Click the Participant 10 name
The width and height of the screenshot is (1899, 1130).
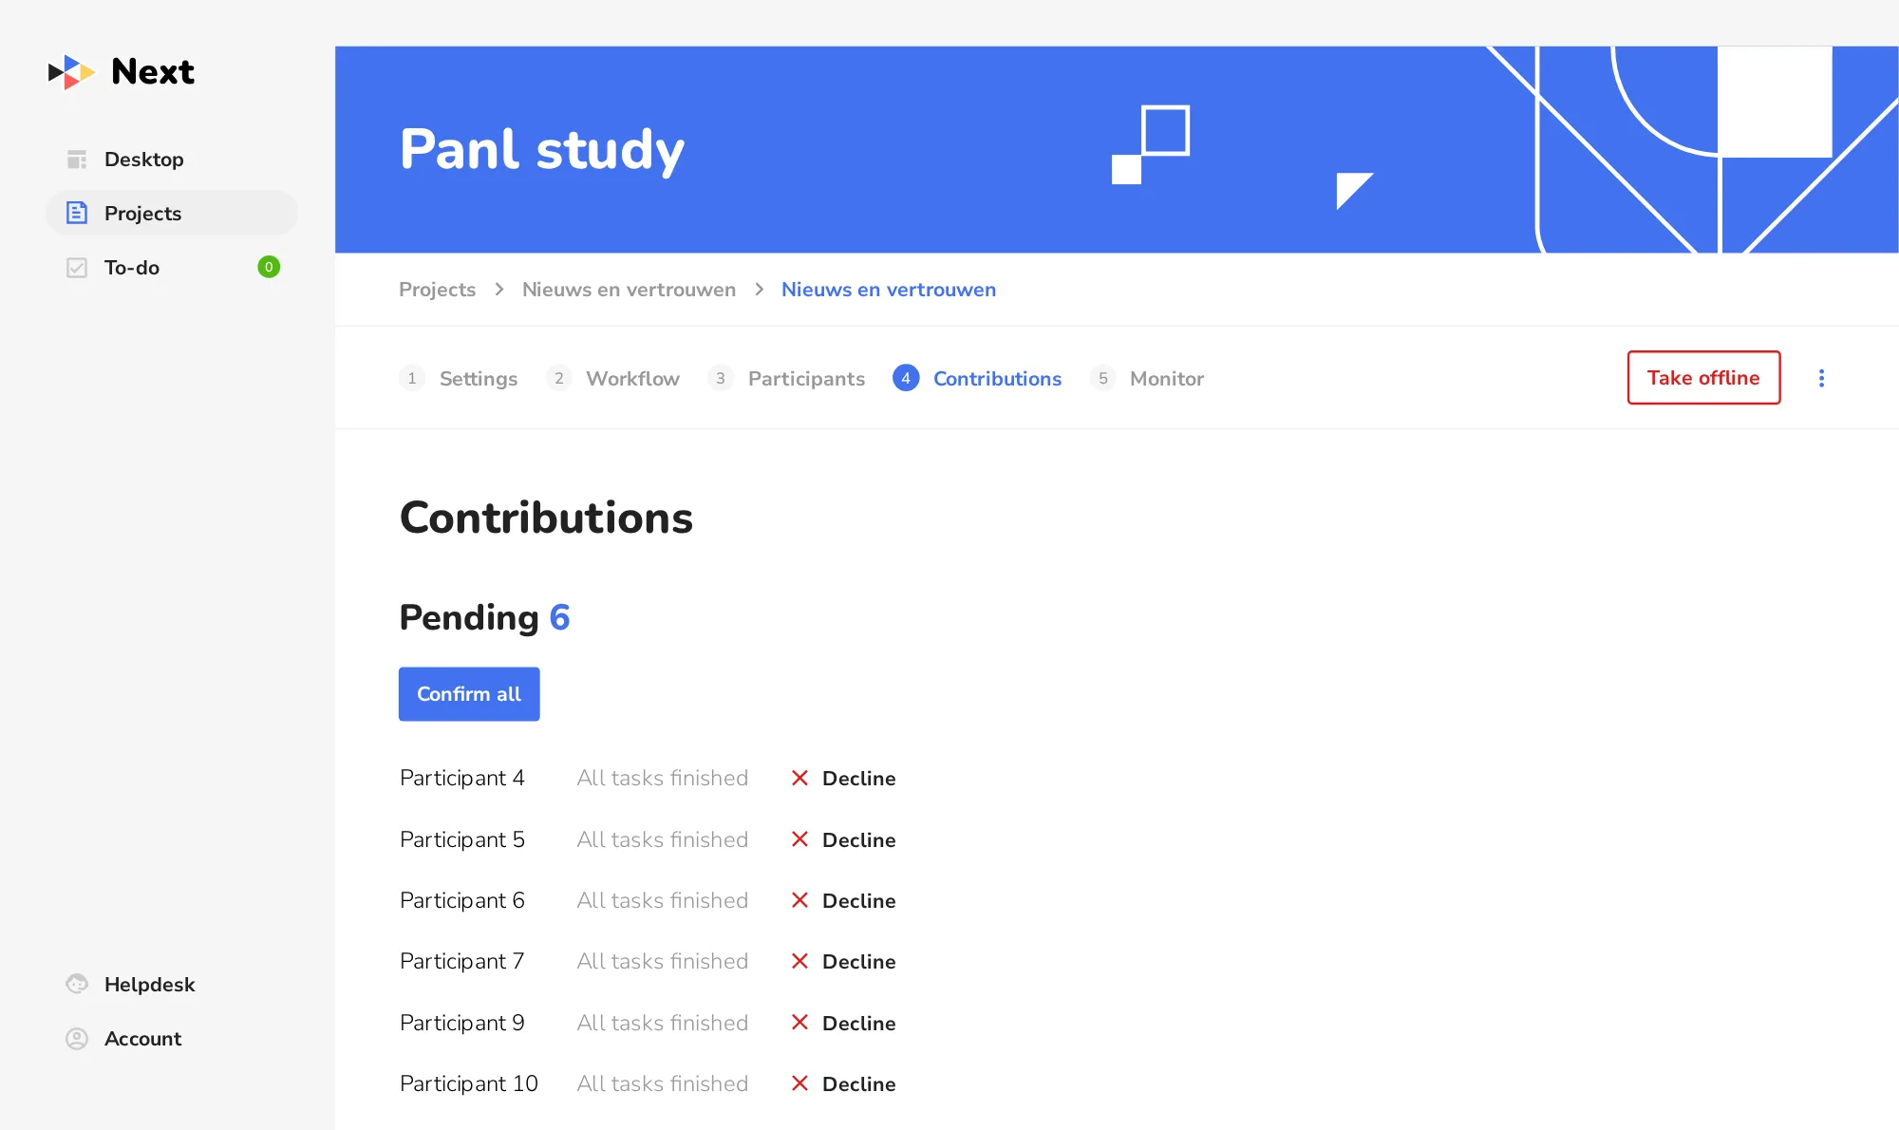(x=469, y=1084)
